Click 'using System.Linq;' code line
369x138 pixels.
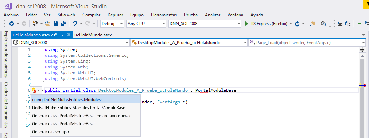click(x=67, y=61)
